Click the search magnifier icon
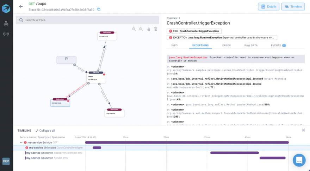Viewport: 310px width, 171px height. pyautogui.click(x=21, y=20)
